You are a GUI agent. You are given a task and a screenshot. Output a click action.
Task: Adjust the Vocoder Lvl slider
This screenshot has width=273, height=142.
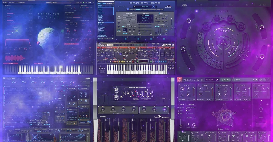(x=212, y=92)
